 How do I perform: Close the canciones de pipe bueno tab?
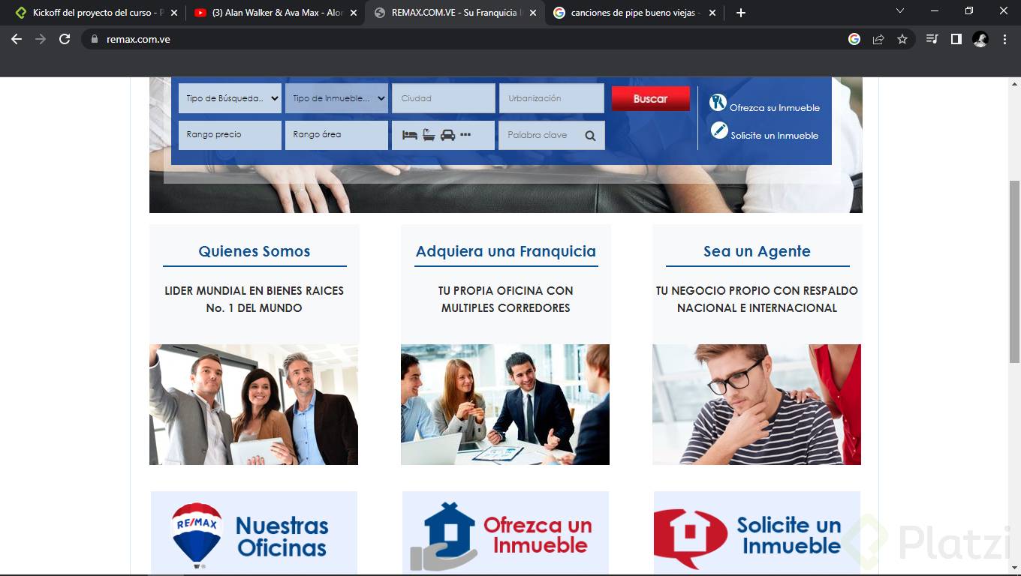712,13
